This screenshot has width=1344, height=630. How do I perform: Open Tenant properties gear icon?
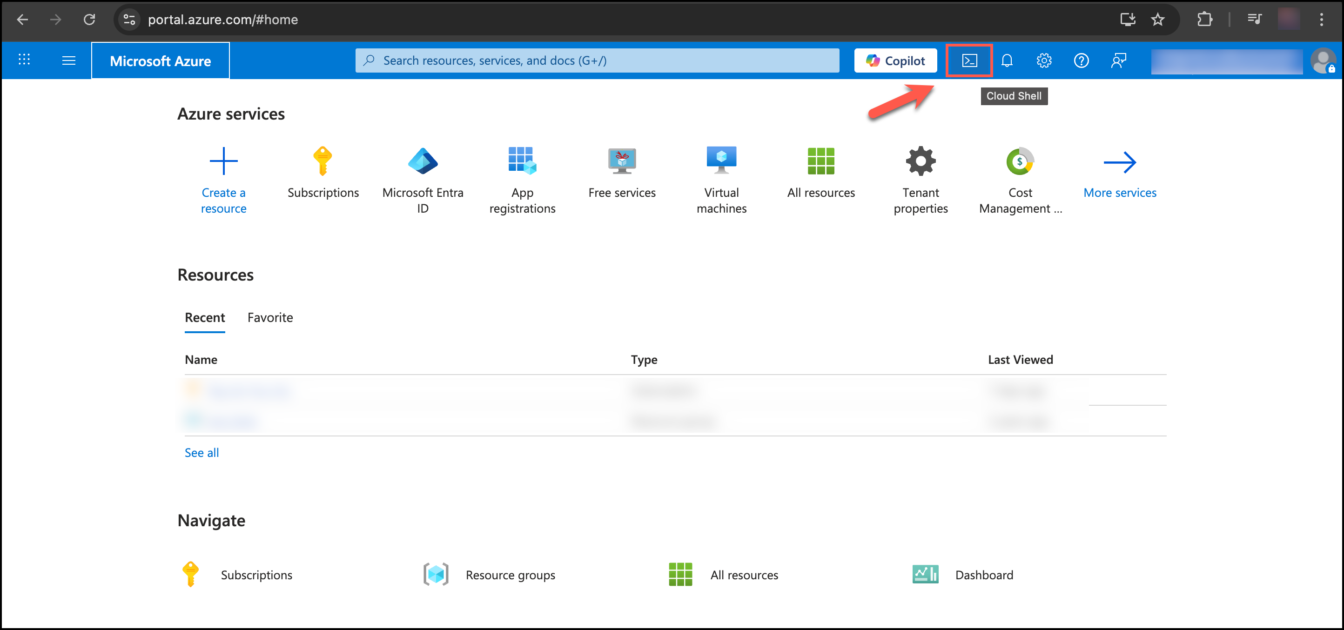pos(921,161)
